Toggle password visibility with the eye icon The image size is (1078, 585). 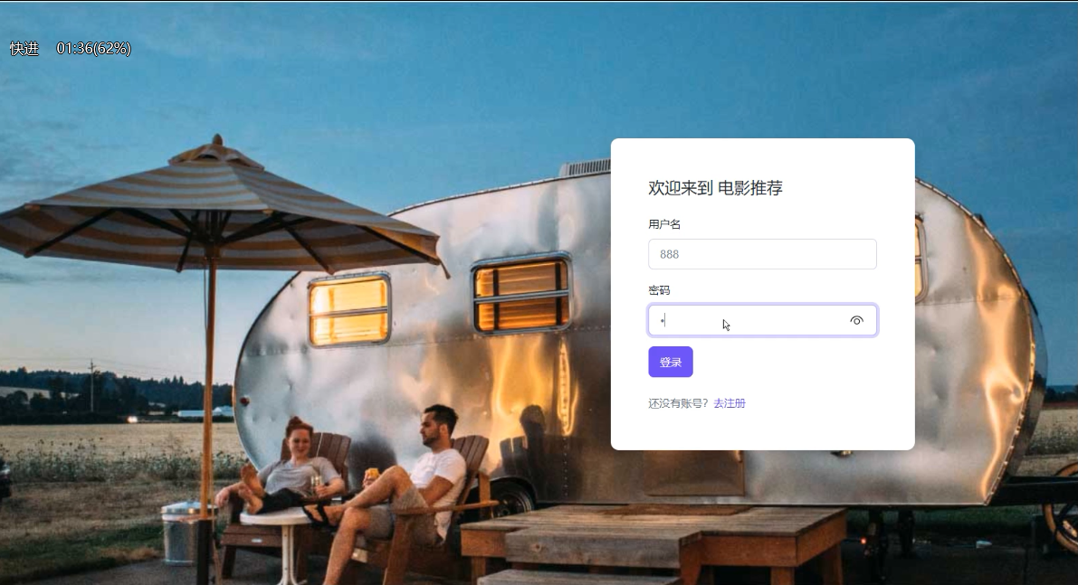coord(856,321)
